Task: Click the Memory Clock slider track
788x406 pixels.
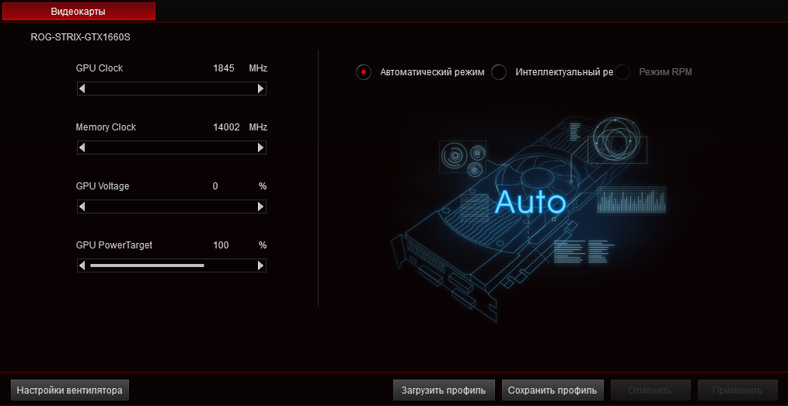Action: point(172,147)
